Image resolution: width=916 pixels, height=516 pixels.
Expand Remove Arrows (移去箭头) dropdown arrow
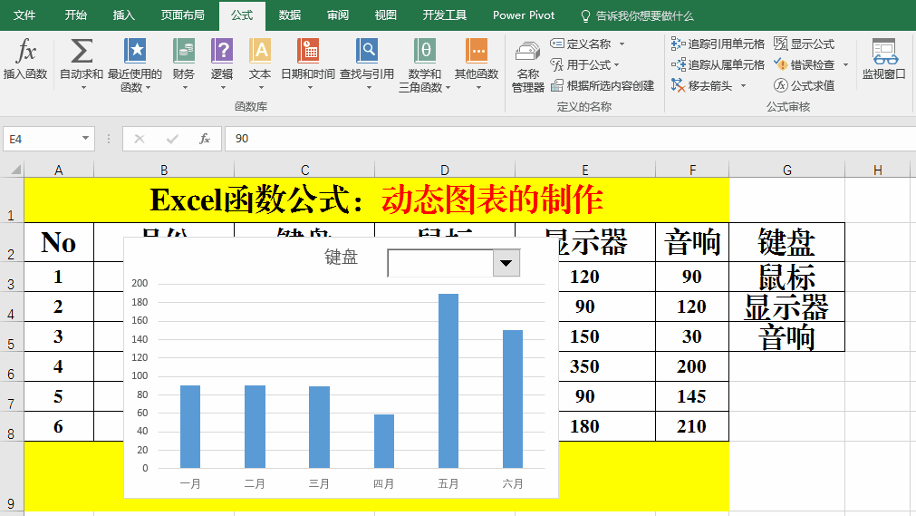[743, 86]
